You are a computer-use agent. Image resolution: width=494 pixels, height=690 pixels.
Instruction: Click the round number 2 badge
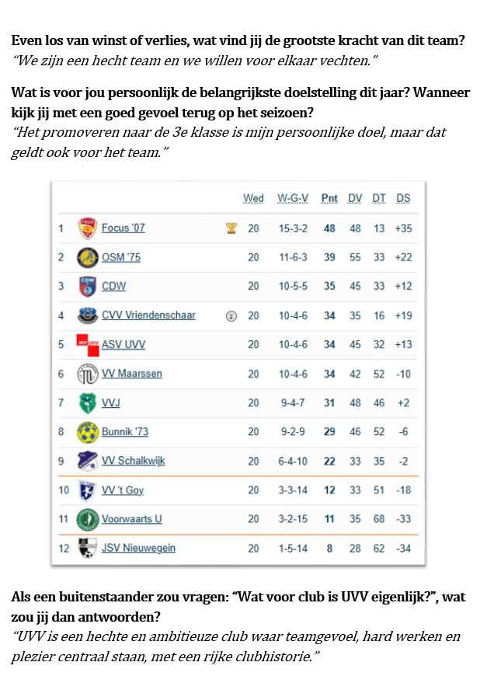pyautogui.click(x=231, y=315)
